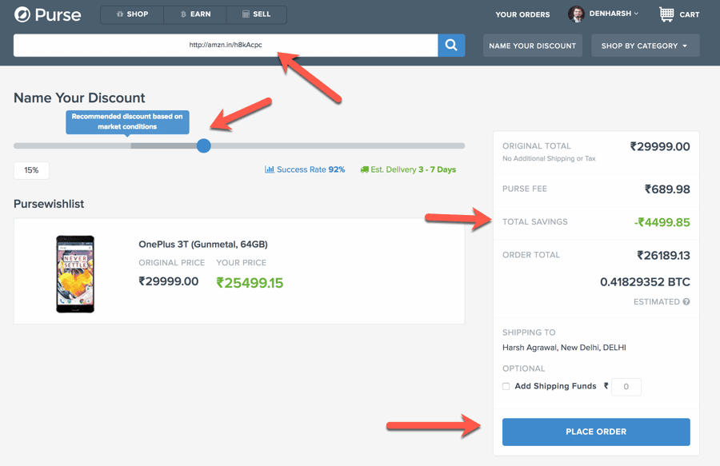Click the OnePlus 3T phone thumbnail

click(x=75, y=274)
